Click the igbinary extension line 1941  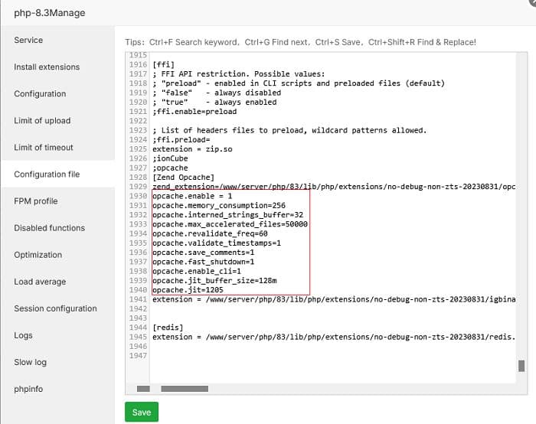[x=334, y=299]
